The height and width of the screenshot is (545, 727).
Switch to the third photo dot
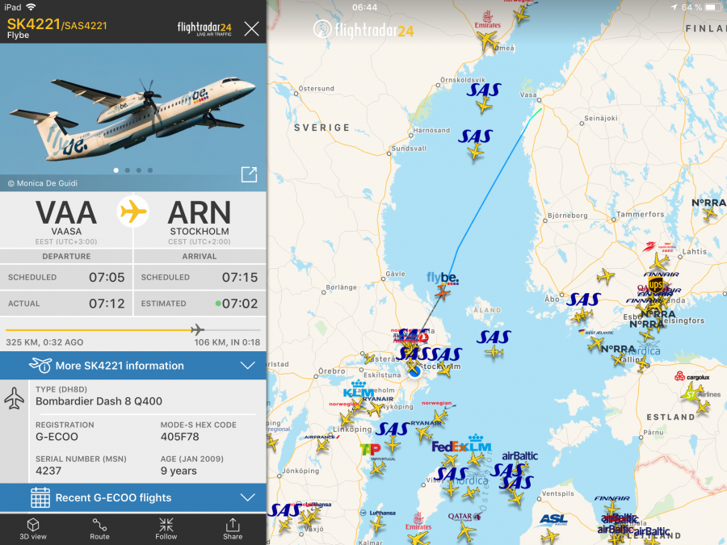pyautogui.click(x=139, y=170)
